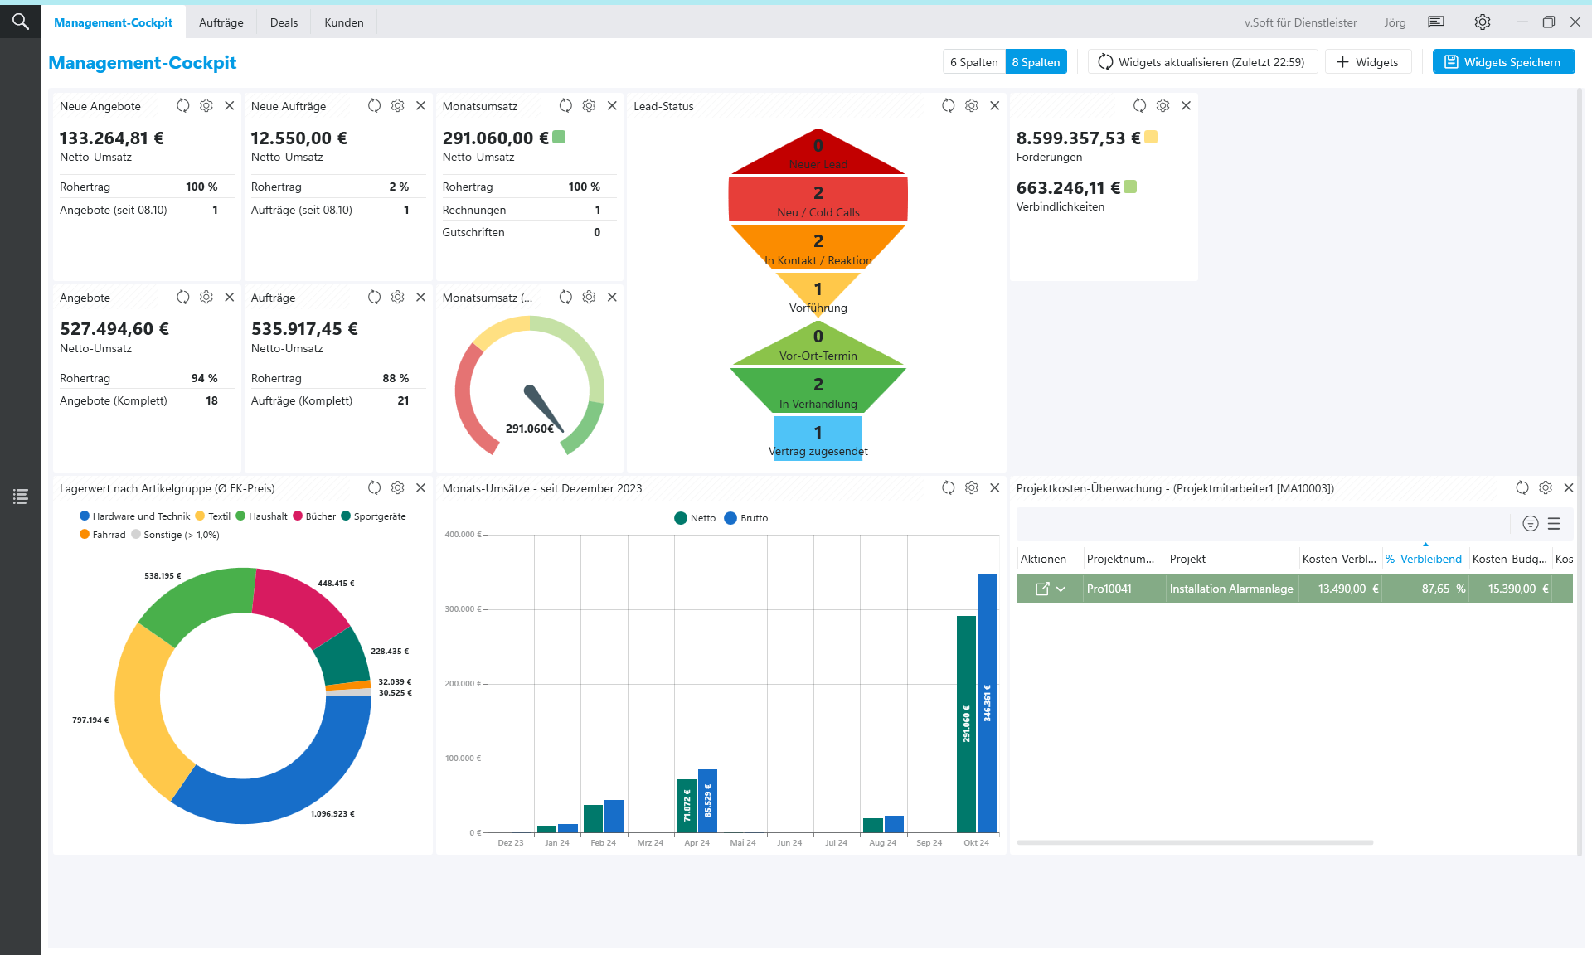Close the Lead-Status widget

pyautogui.click(x=995, y=105)
